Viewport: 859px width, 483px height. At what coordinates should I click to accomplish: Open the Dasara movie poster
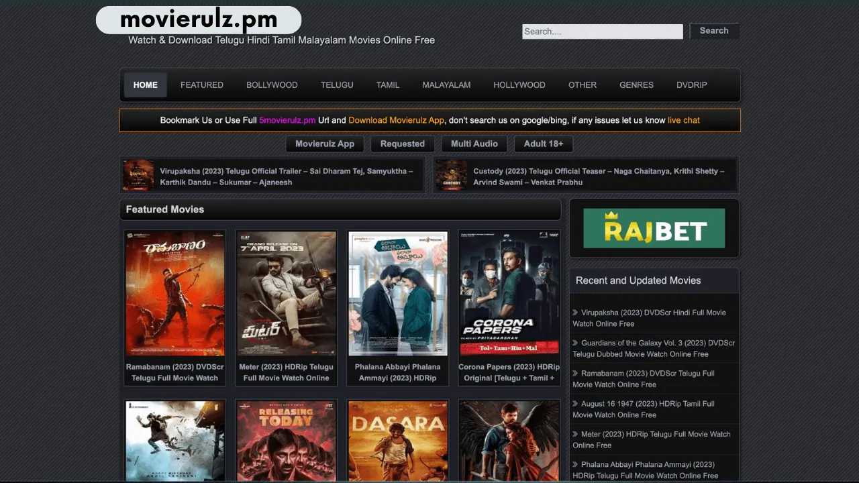[398, 441]
